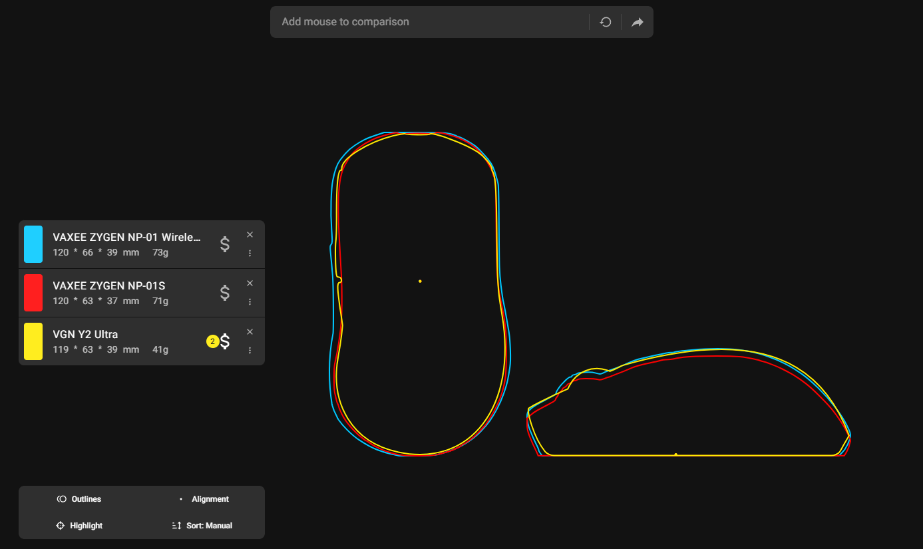Click the cyan color swatch
This screenshot has width=923, height=549.
tap(33, 244)
